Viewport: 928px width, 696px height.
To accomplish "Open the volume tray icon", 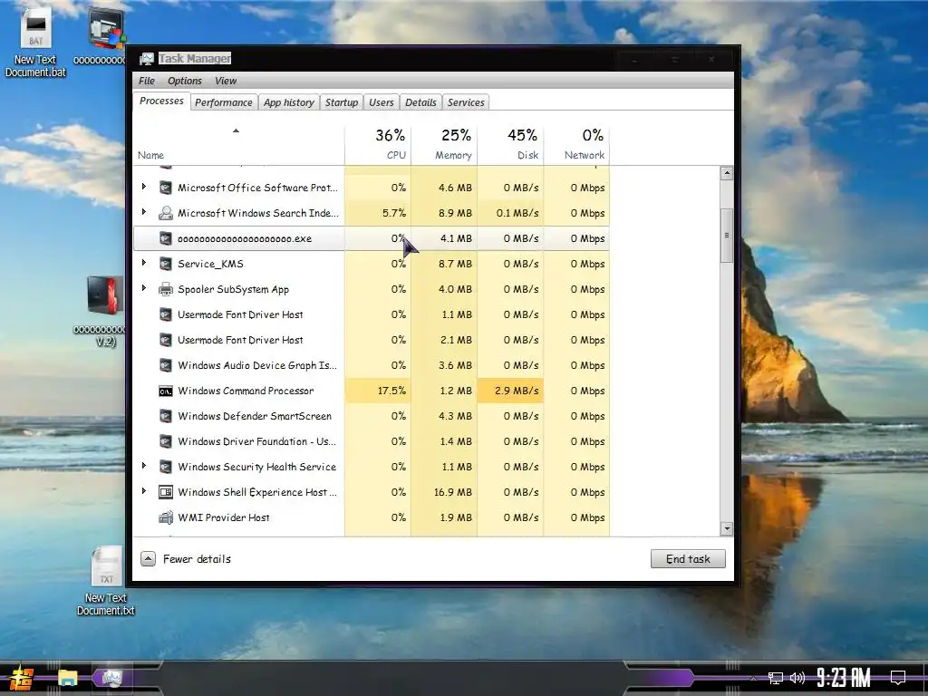I will point(797,678).
